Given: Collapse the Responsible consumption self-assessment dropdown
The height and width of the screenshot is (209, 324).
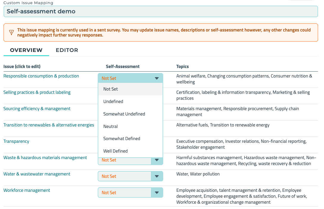Looking at the screenshot, I should click(130, 78).
